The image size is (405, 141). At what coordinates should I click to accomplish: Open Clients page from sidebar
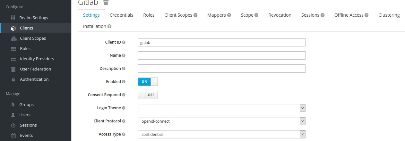click(27, 28)
